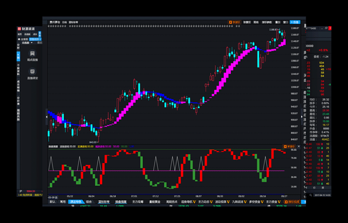The height and width of the screenshot is (223, 348).
Task: Toggle the 除复权 option in the top toolbar
Action: click(247, 22)
